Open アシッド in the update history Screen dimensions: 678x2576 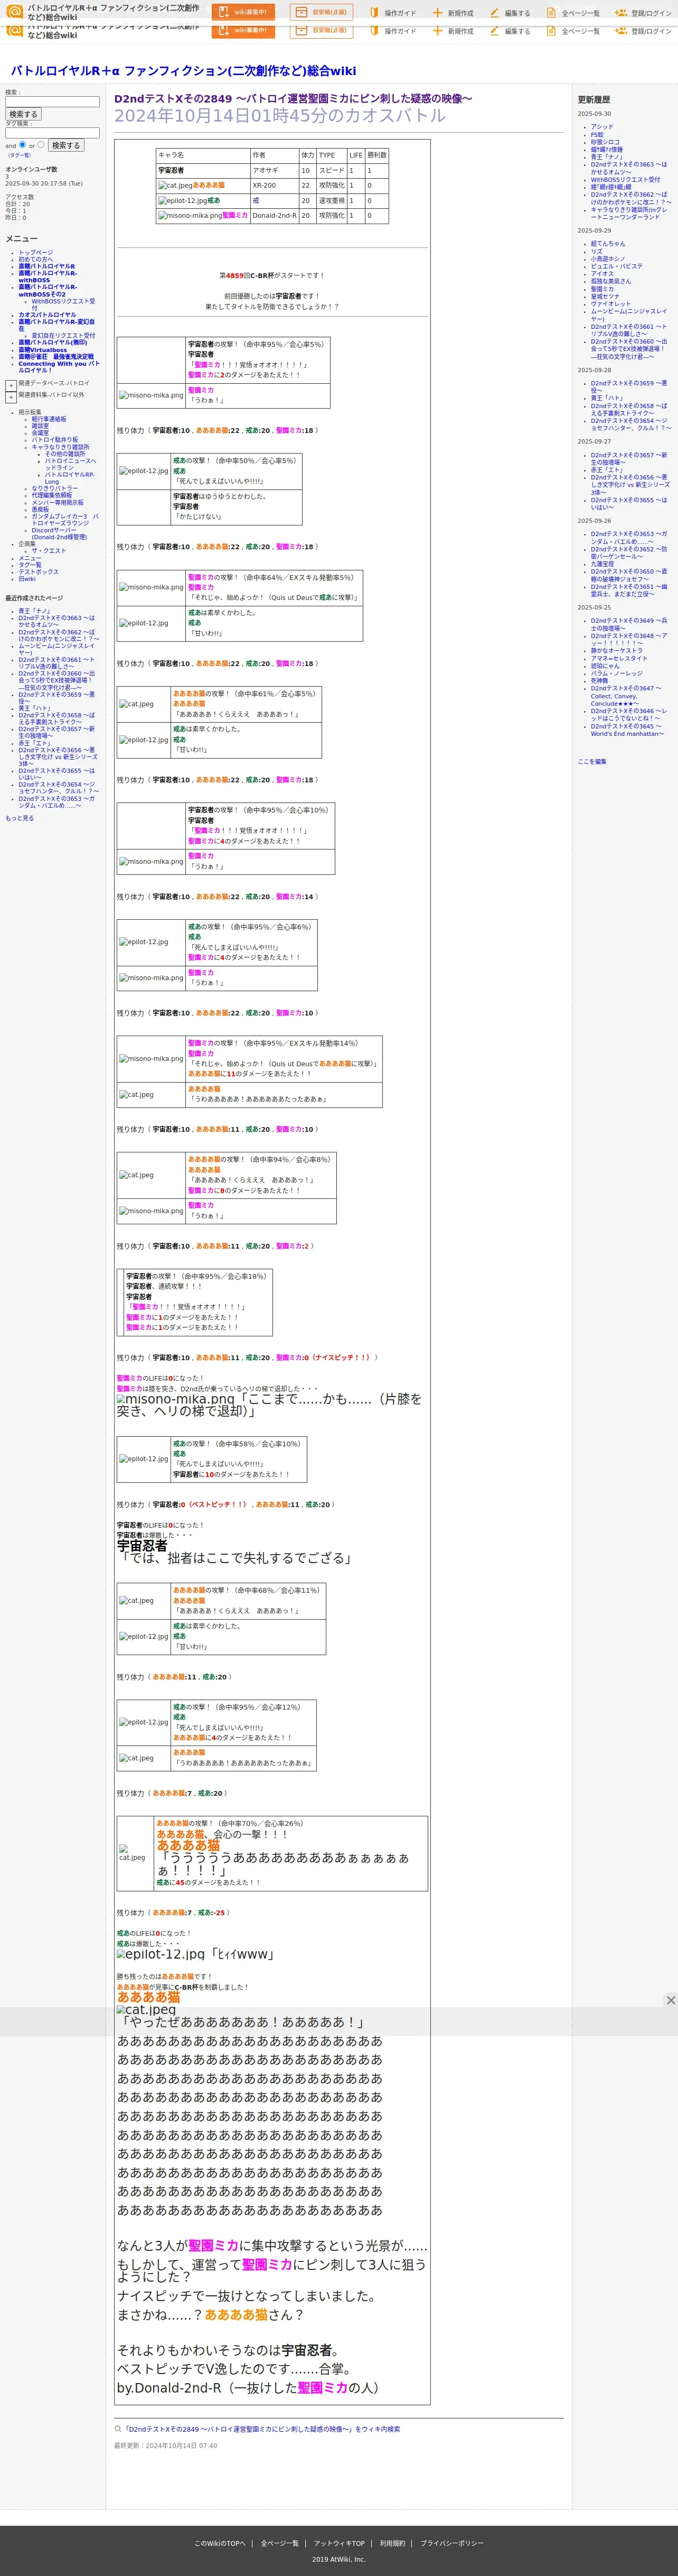click(602, 127)
